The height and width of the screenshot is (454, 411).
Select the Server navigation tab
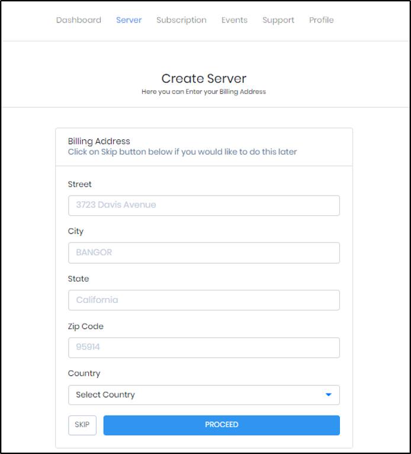tap(129, 20)
